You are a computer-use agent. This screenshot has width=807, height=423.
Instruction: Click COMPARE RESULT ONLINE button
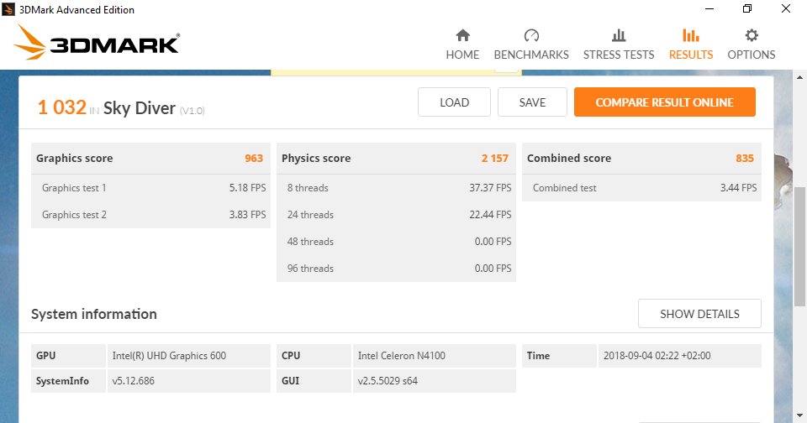coord(664,102)
